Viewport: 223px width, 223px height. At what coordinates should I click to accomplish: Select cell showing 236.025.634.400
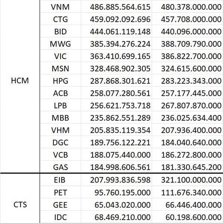pos(191,117)
